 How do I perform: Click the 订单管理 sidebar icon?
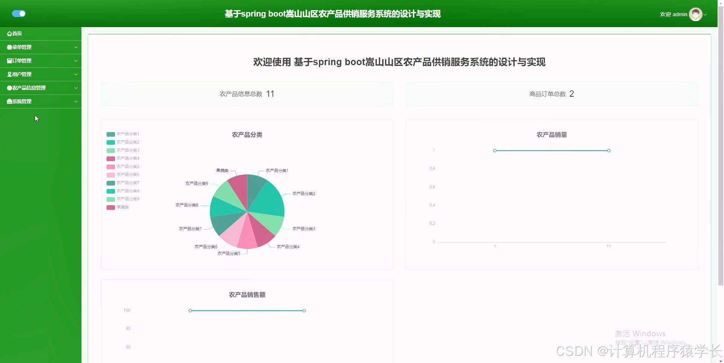(9, 61)
